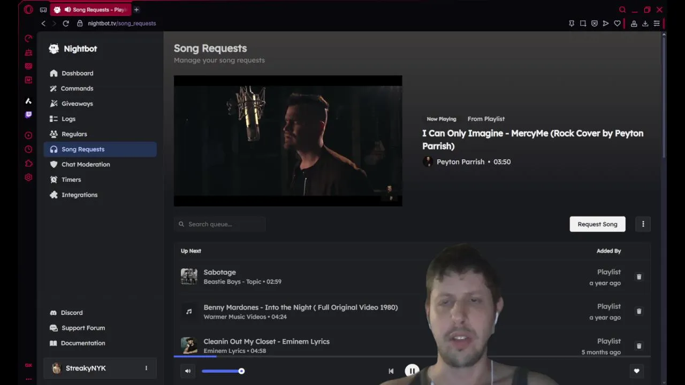Viewport: 685px width, 385px height.
Task: Click the pin icon in address bar
Action: [572, 24]
